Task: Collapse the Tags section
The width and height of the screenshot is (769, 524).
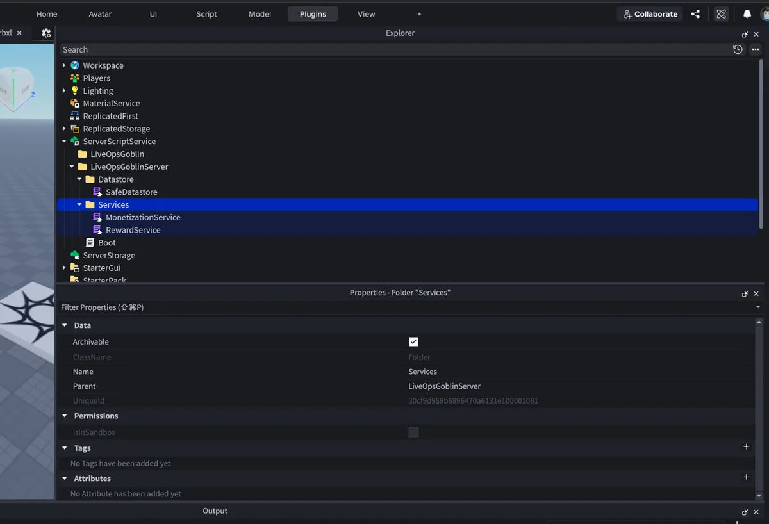Action: [x=65, y=448]
